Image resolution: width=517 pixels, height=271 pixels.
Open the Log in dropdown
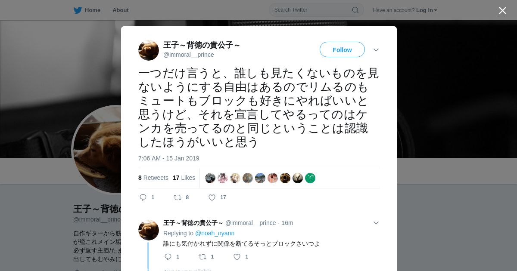[427, 10]
